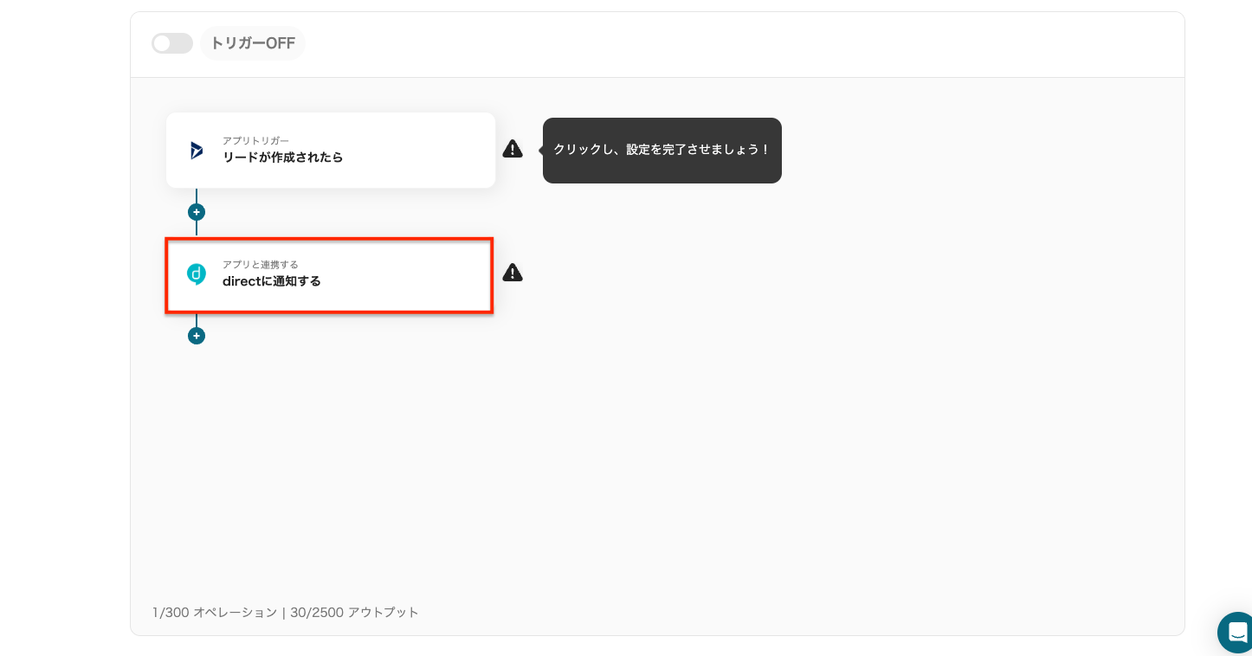Select the アプリトリガー label text
The height and width of the screenshot is (656, 1252).
(x=255, y=140)
